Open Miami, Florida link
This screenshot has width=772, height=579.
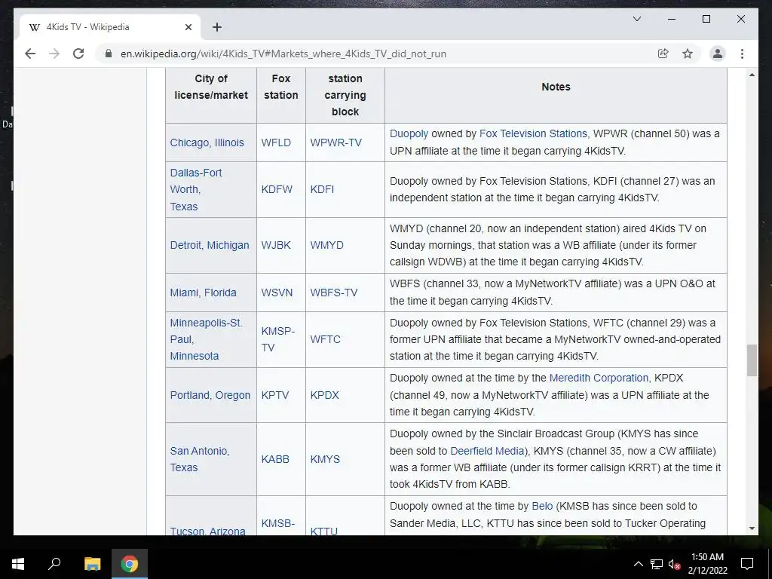pyautogui.click(x=203, y=293)
